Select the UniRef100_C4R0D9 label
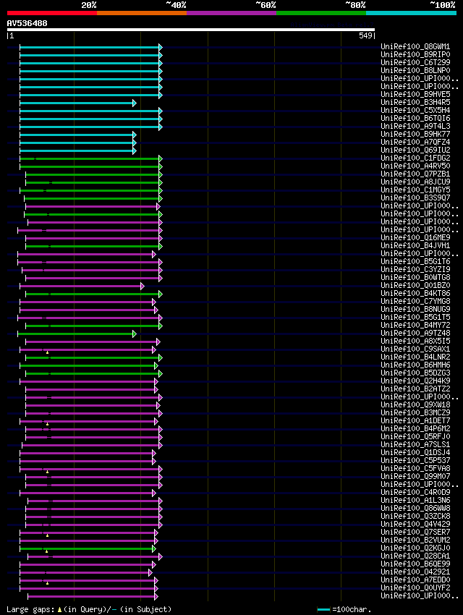This screenshot has width=463, height=615. click(415, 493)
